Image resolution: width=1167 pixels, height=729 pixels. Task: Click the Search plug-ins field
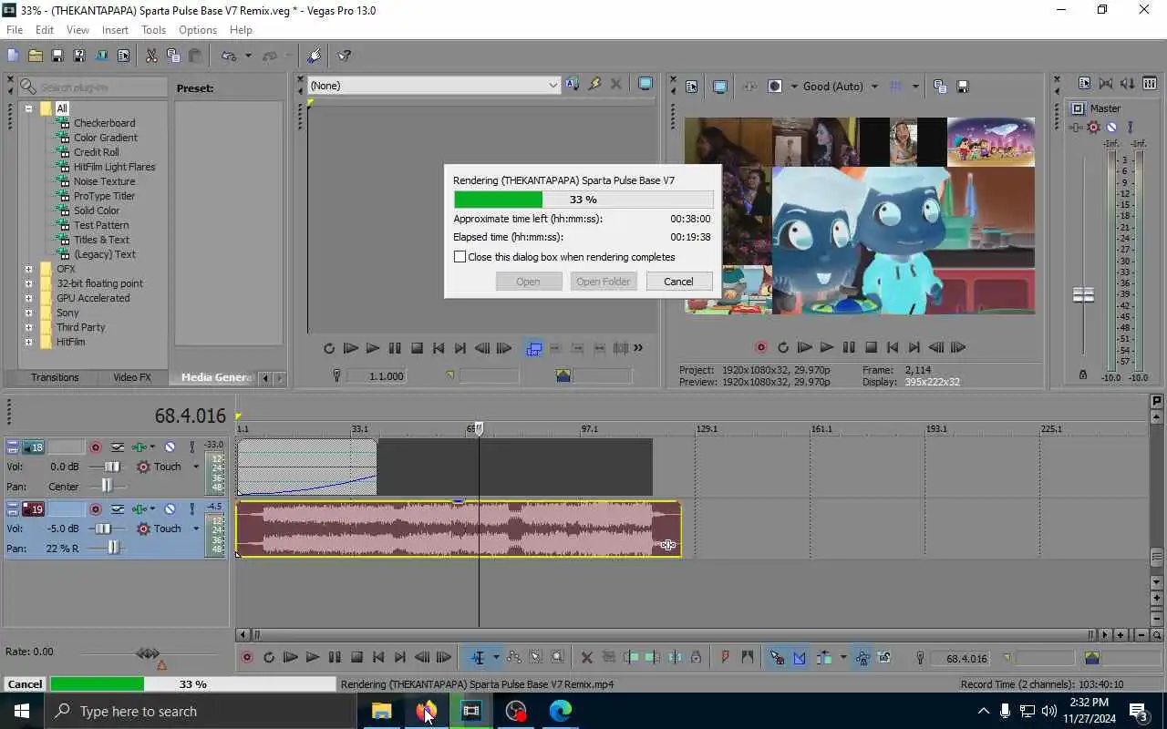[92, 87]
